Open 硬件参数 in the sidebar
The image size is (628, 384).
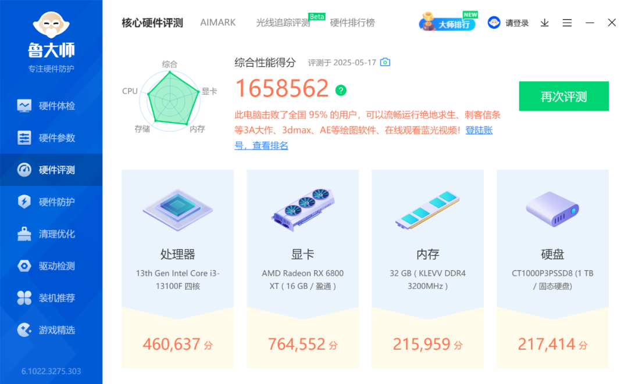click(51, 138)
